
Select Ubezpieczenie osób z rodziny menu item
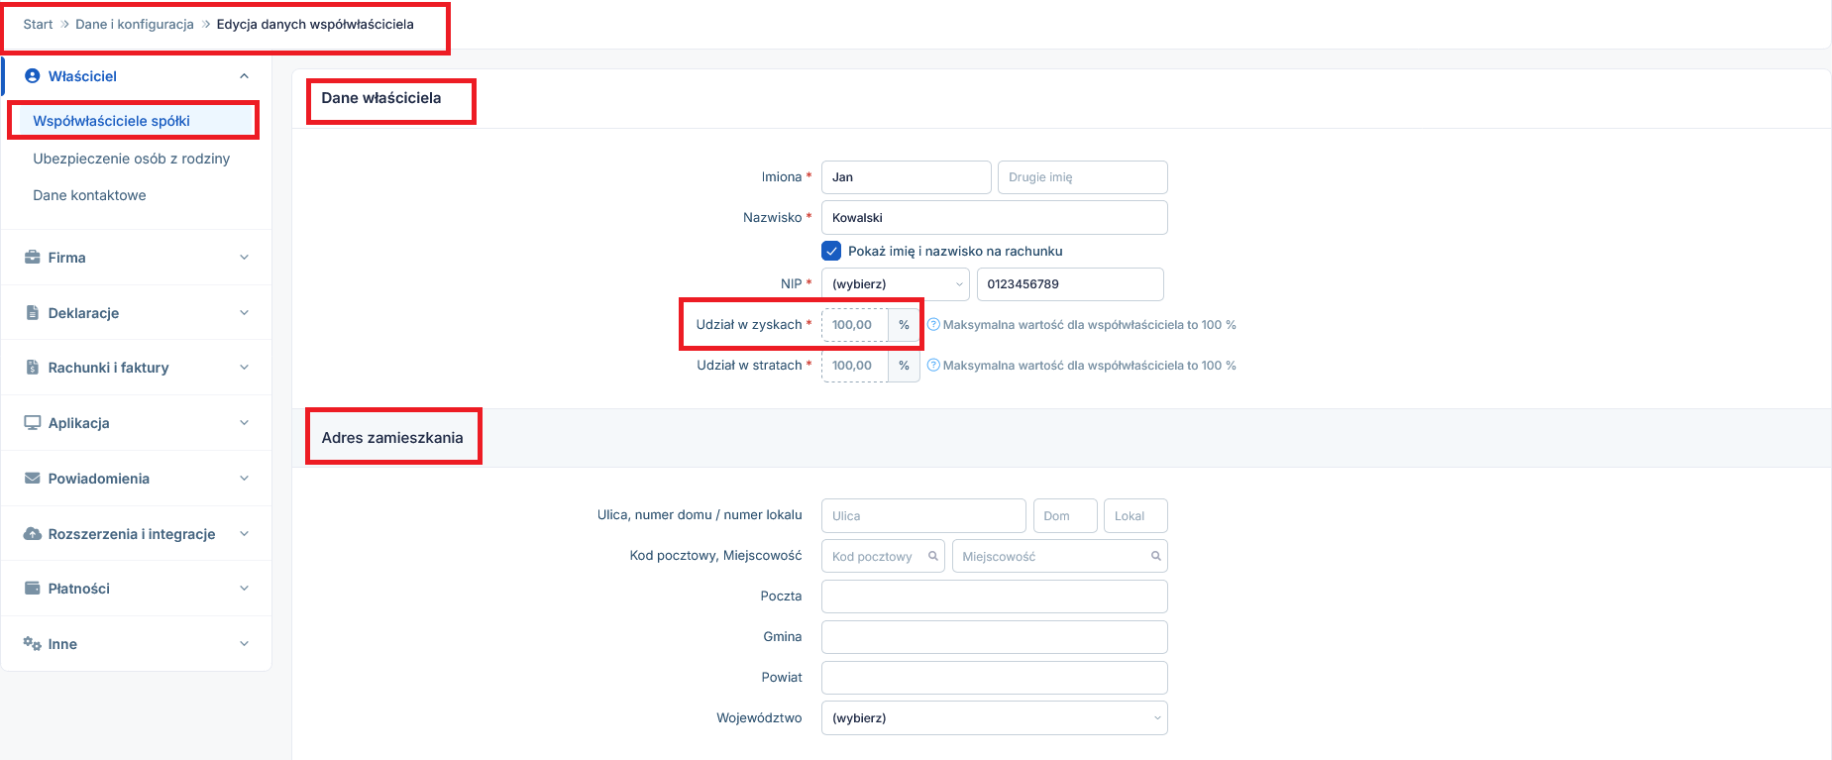click(131, 159)
